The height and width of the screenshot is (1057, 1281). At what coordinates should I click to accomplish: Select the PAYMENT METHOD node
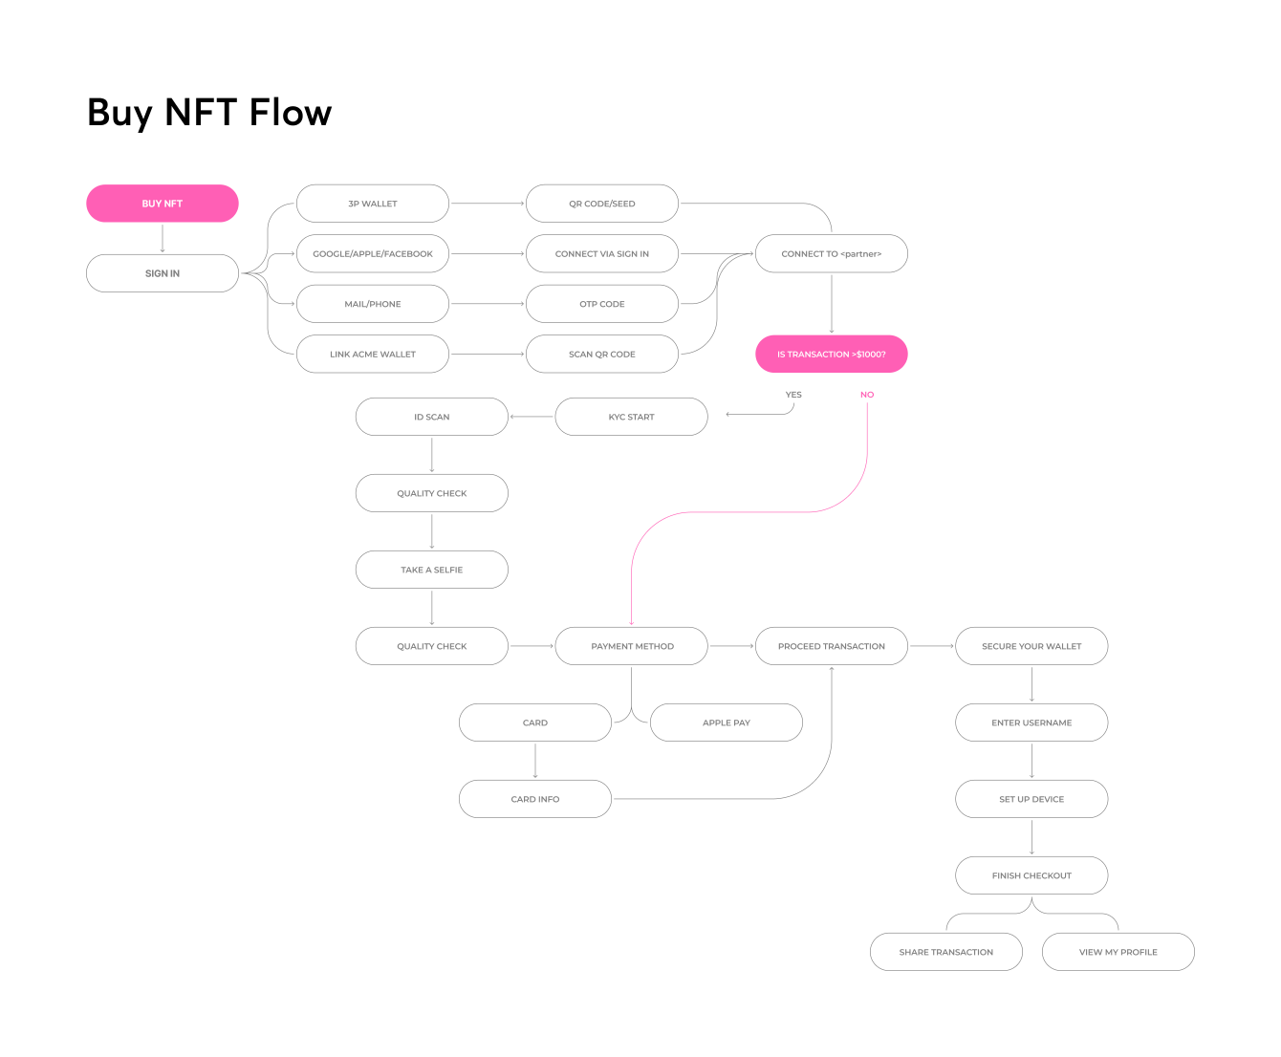point(632,646)
